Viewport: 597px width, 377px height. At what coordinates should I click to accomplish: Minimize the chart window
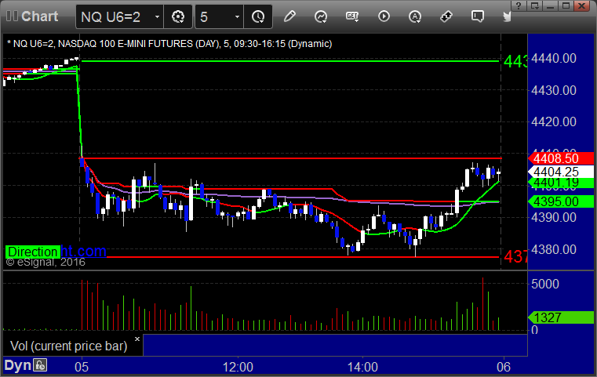[550, 5]
